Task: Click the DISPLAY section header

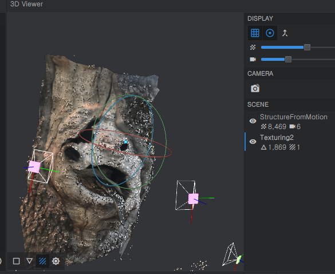Action: (x=260, y=18)
